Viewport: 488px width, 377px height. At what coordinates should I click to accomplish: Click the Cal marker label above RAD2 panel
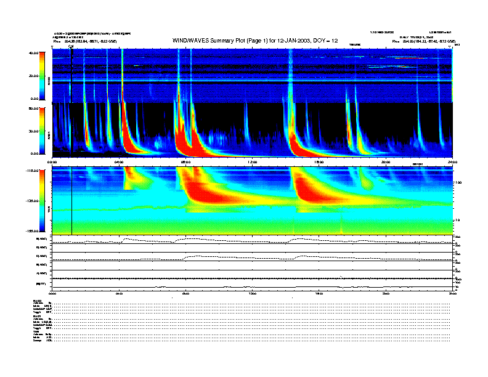pos(71,47)
